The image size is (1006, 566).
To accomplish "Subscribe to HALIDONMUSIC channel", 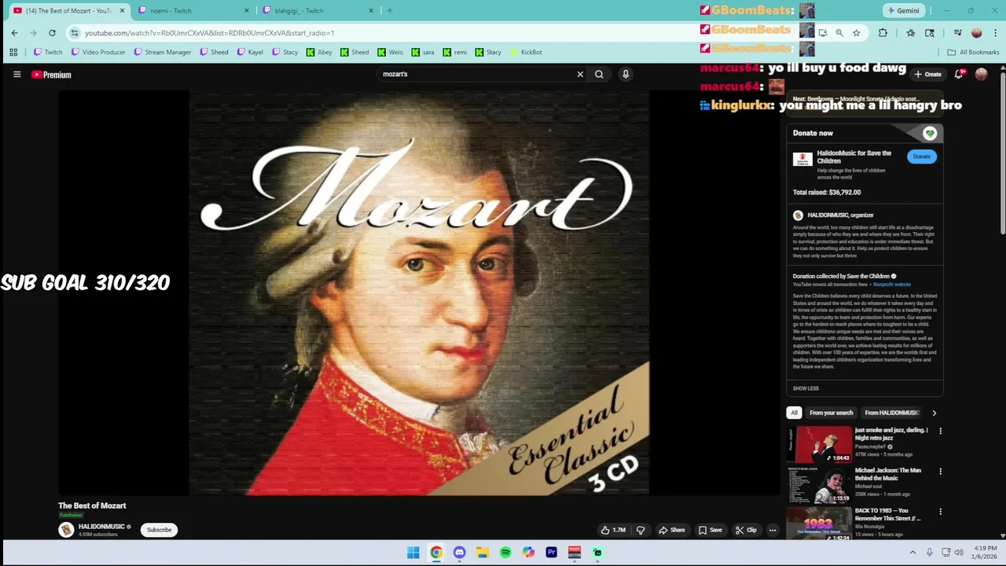I will [x=159, y=530].
